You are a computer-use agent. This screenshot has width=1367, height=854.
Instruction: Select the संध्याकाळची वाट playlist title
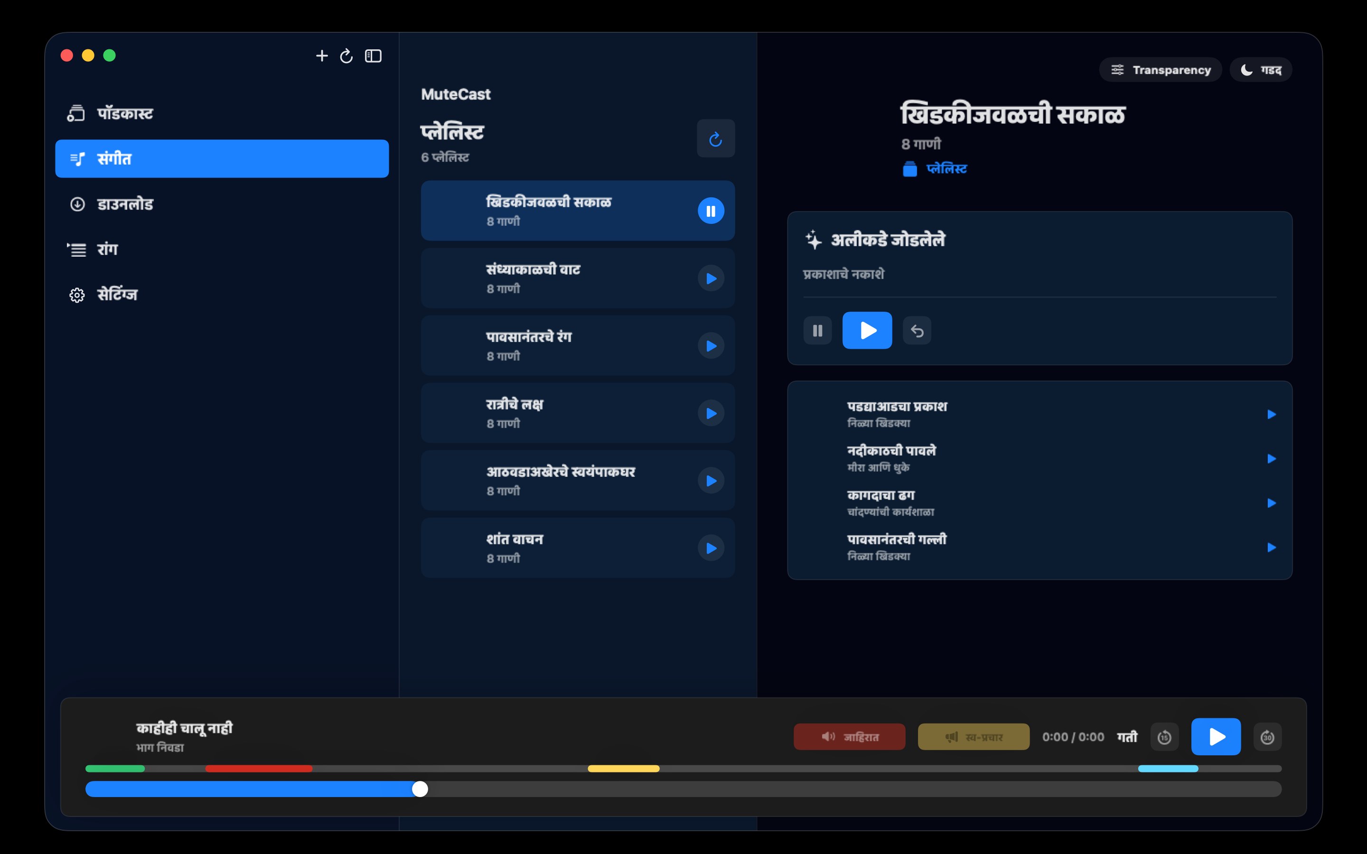(x=533, y=269)
